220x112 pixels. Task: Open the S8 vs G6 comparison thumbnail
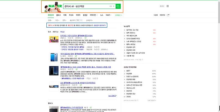click(54, 86)
